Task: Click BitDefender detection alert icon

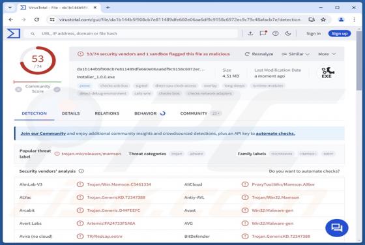Action: 245,237
